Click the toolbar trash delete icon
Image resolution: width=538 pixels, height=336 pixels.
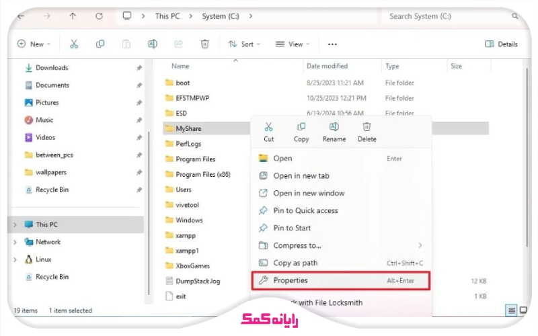pos(204,44)
